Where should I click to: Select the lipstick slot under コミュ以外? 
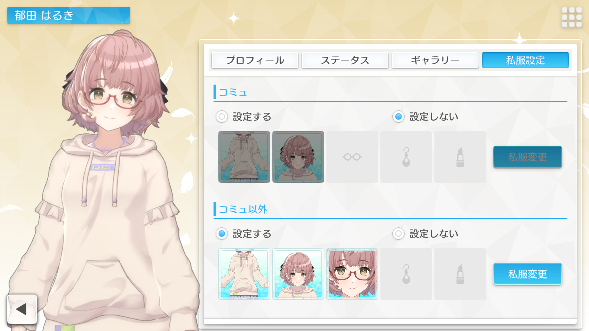tap(460, 274)
